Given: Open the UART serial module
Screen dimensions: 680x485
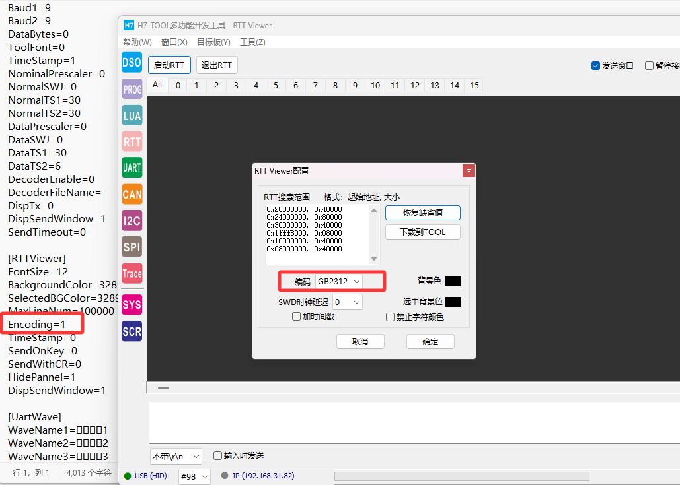Looking at the screenshot, I should (132, 168).
